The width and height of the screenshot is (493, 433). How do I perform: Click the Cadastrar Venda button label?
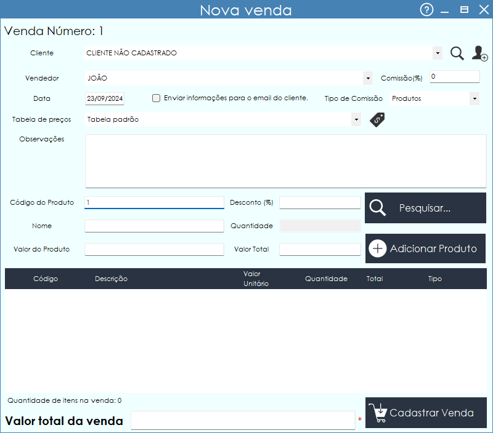click(x=431, y=413)
